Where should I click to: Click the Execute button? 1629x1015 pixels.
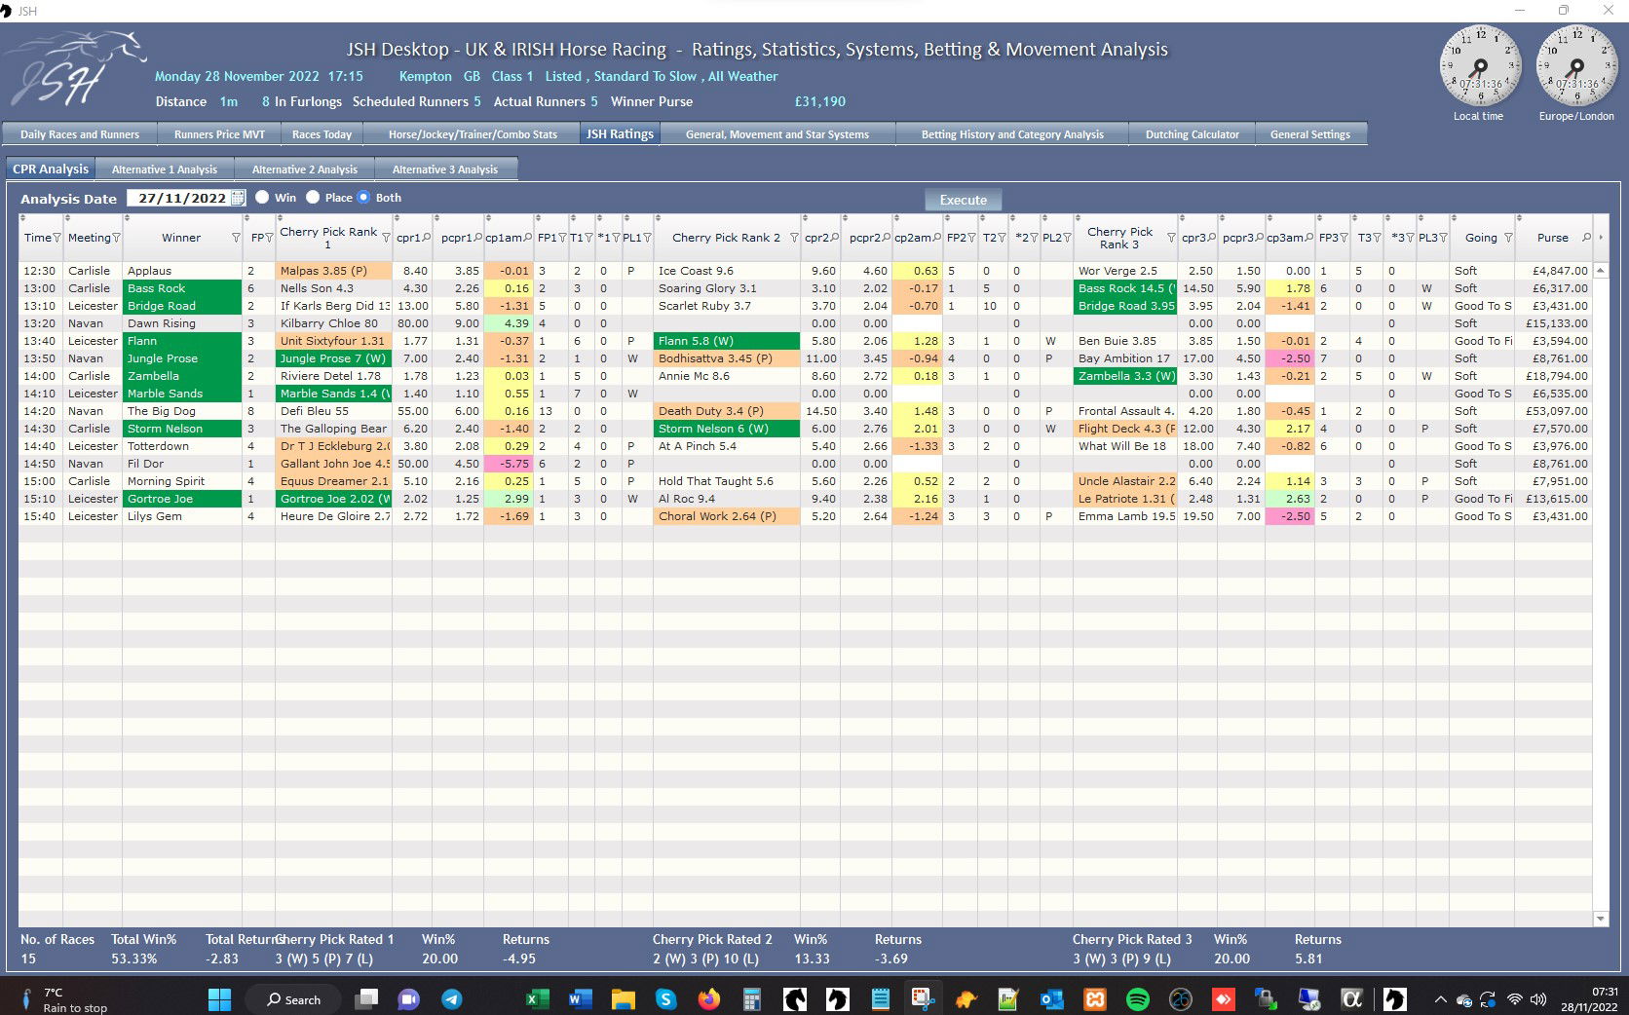pos(964,200)
